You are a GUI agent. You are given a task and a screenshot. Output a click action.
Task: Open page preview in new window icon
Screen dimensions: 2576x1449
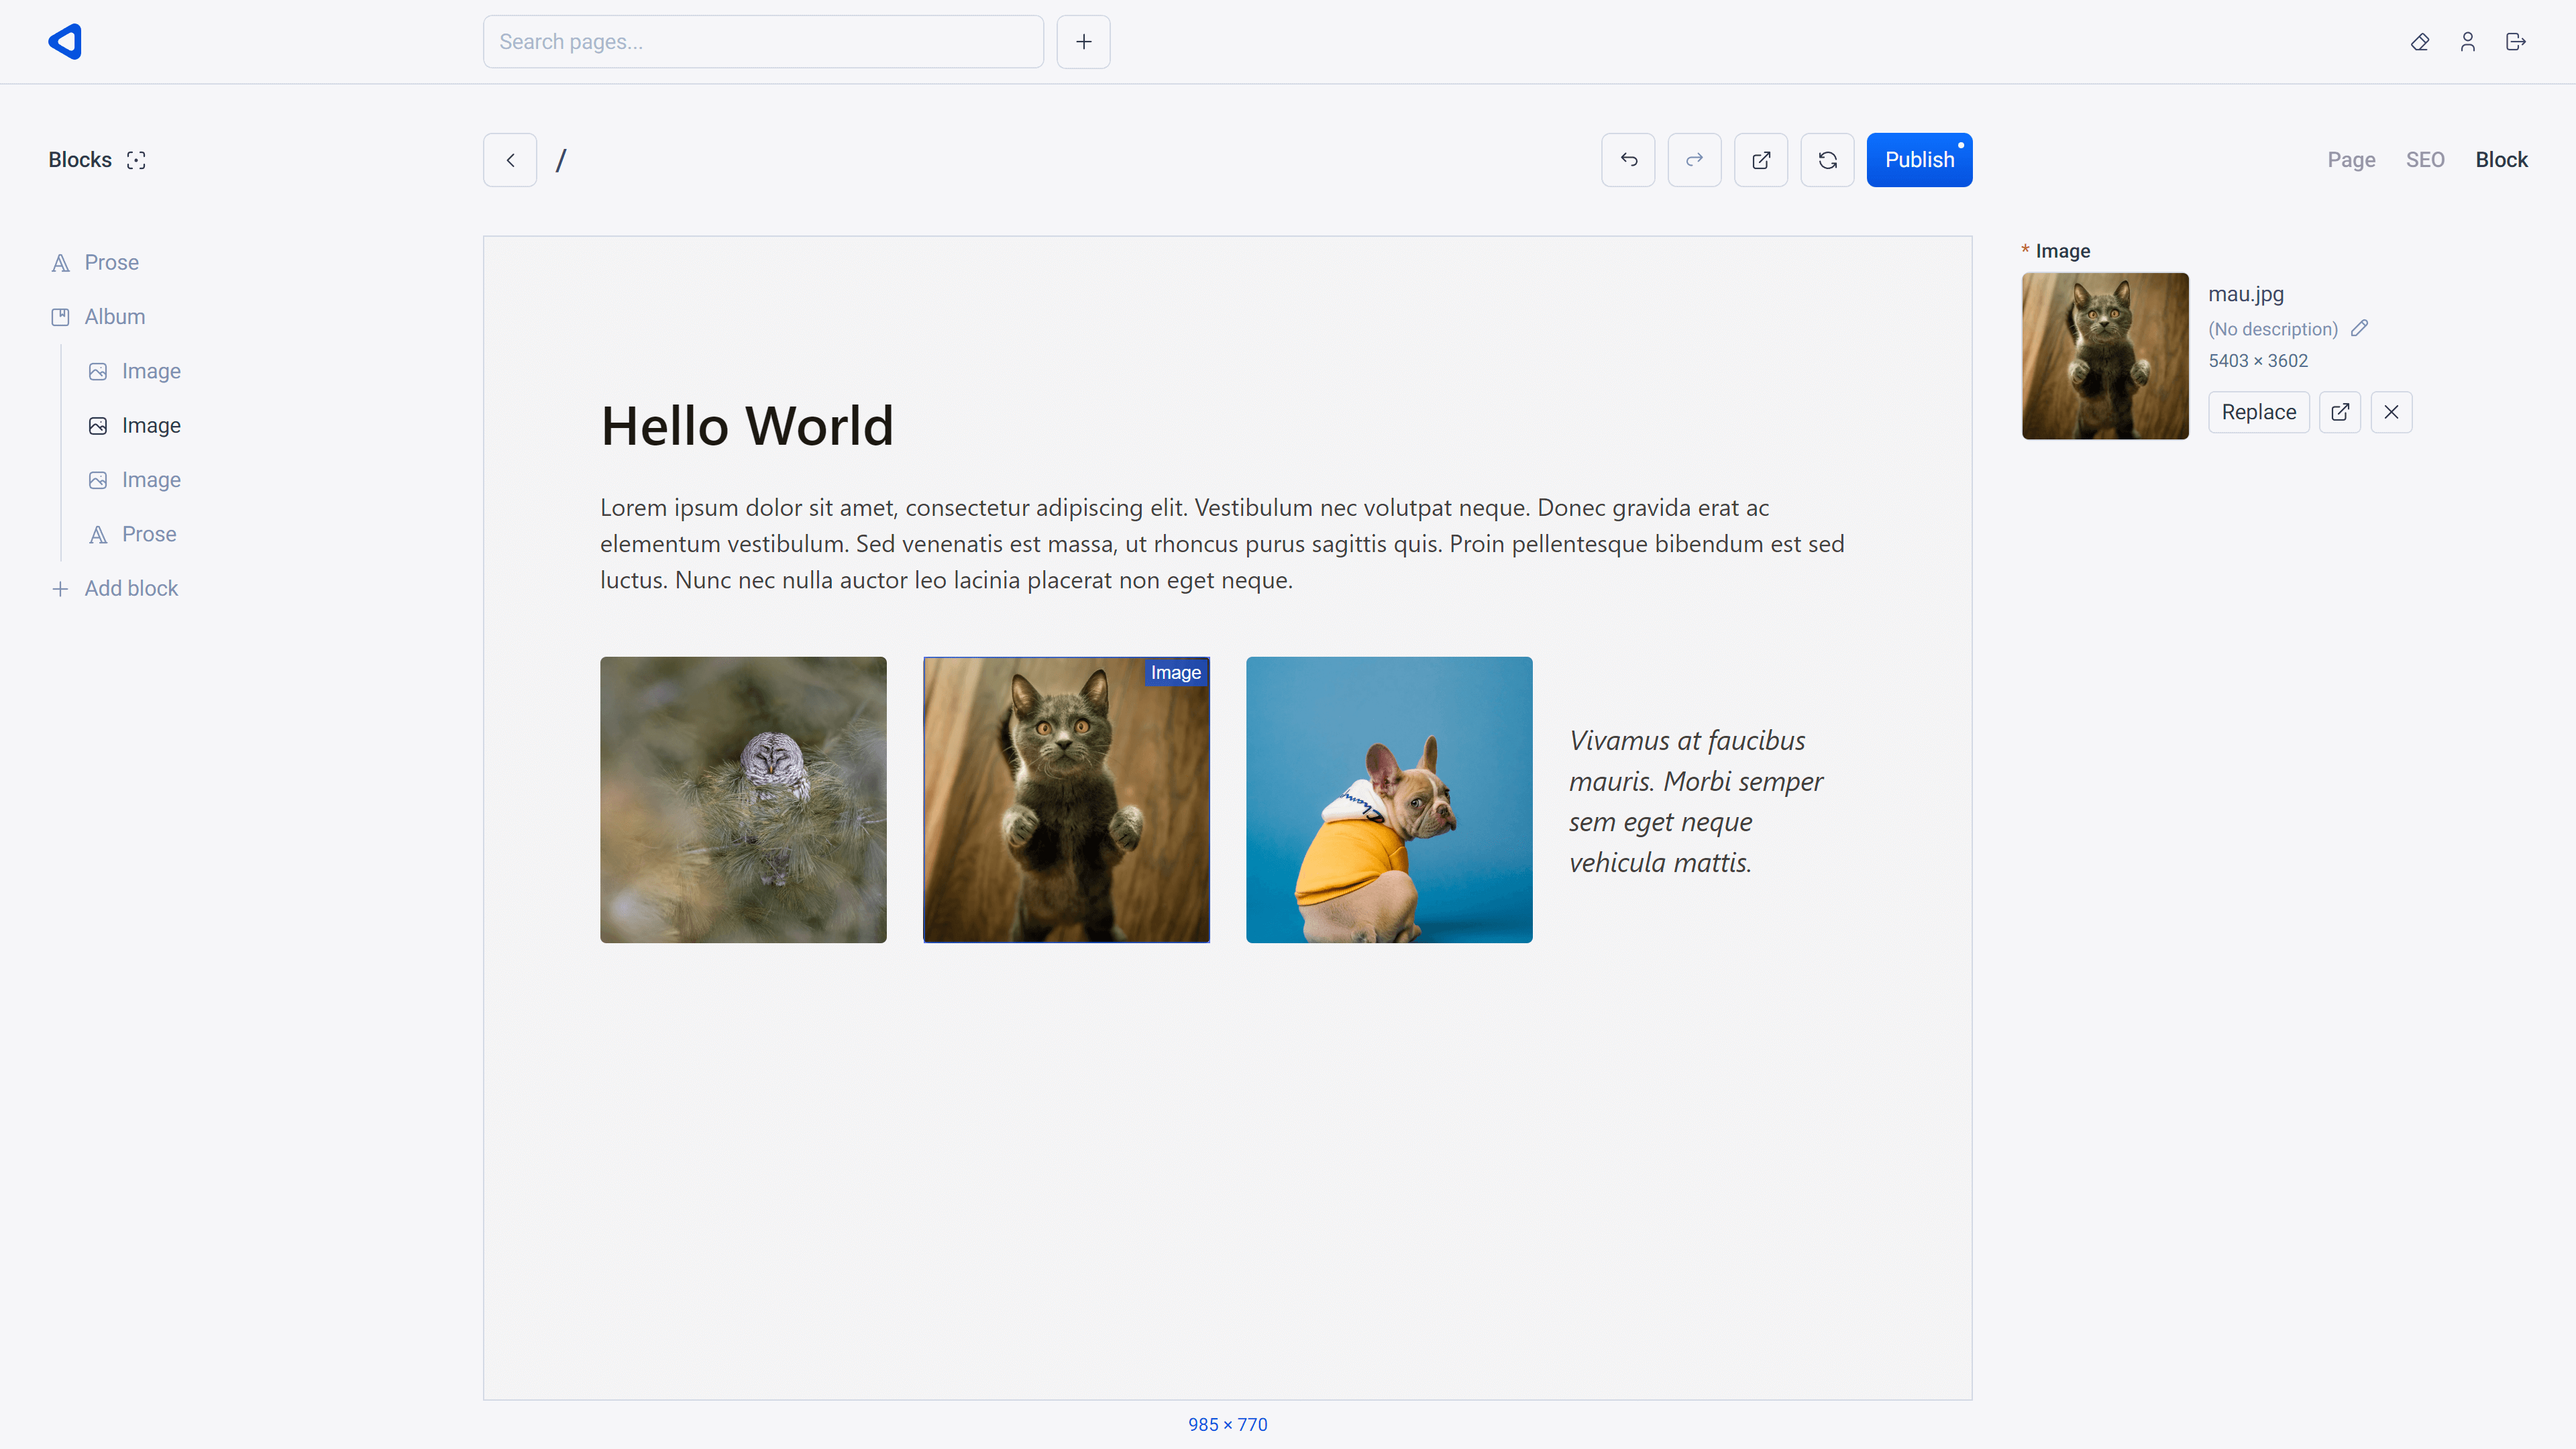pos(1761,160)
